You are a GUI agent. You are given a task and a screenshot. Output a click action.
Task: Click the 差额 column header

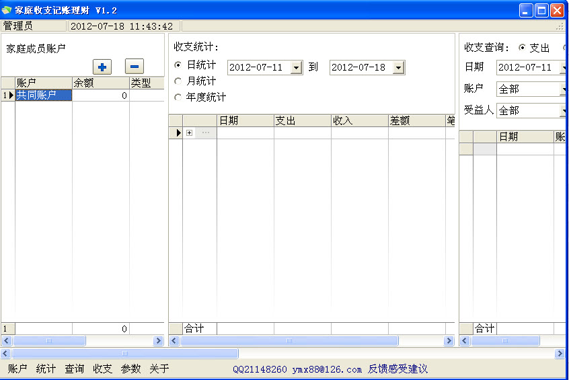[x=417, y=120]
